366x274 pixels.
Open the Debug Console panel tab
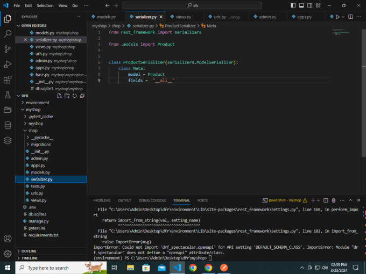152,200
